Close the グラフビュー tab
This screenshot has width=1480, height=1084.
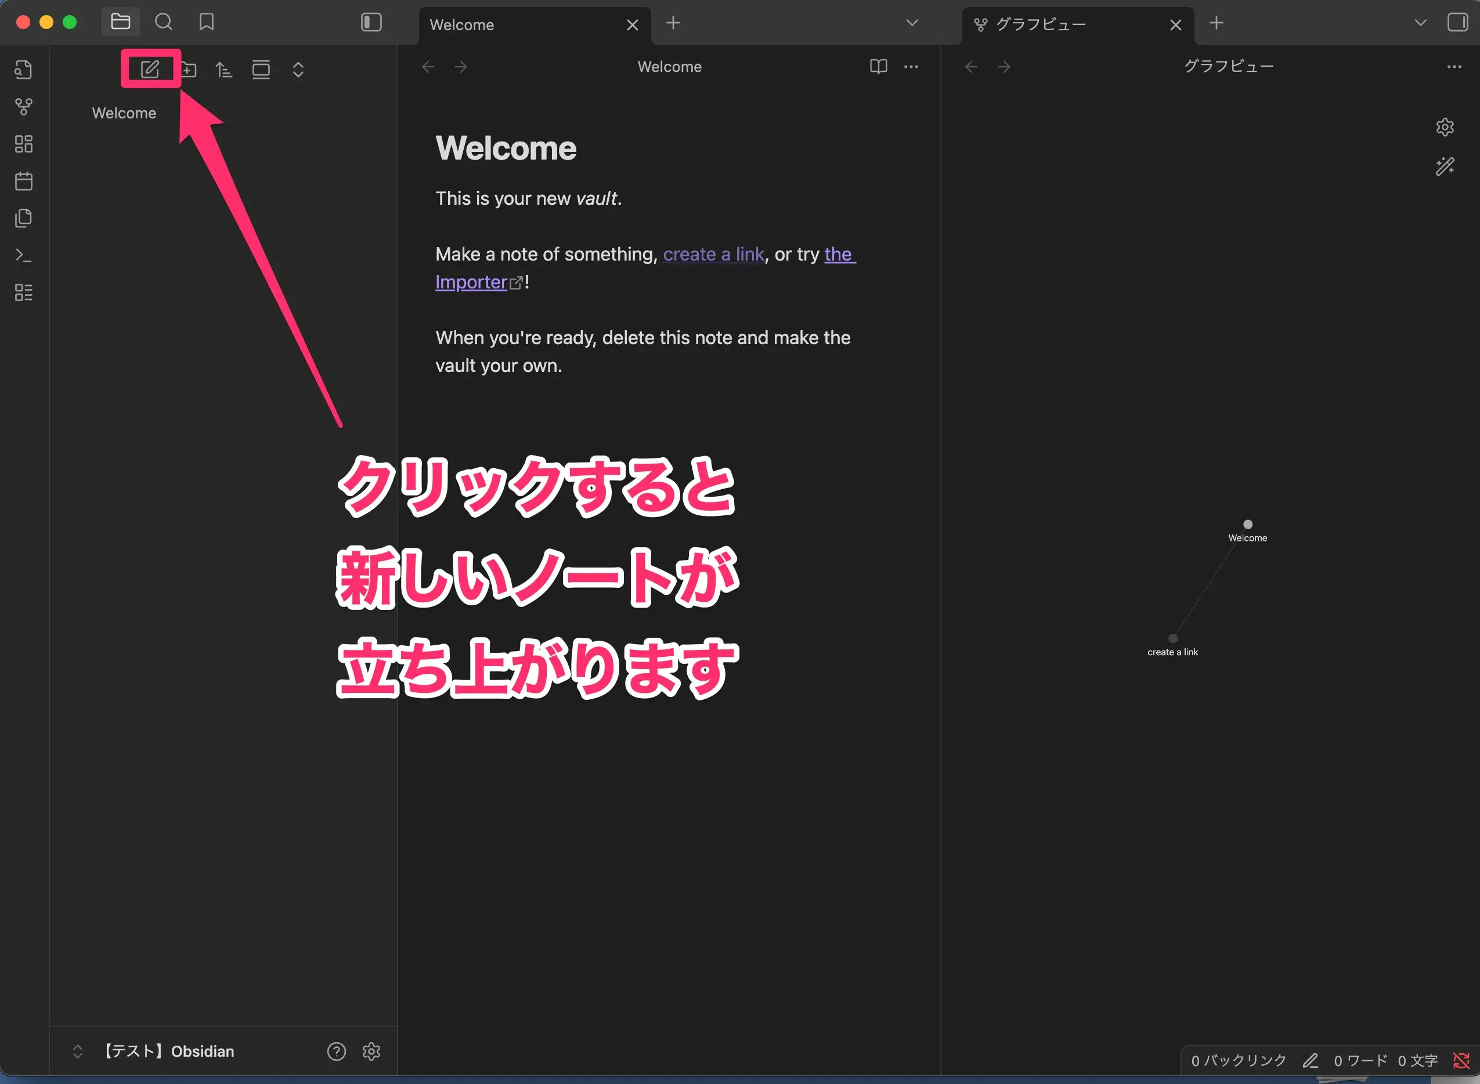1175,25
